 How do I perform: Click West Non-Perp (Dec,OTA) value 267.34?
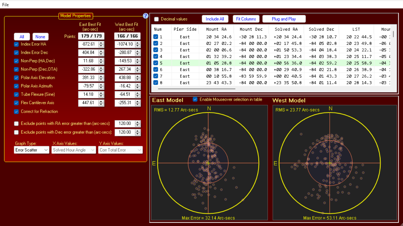point(125,69)
